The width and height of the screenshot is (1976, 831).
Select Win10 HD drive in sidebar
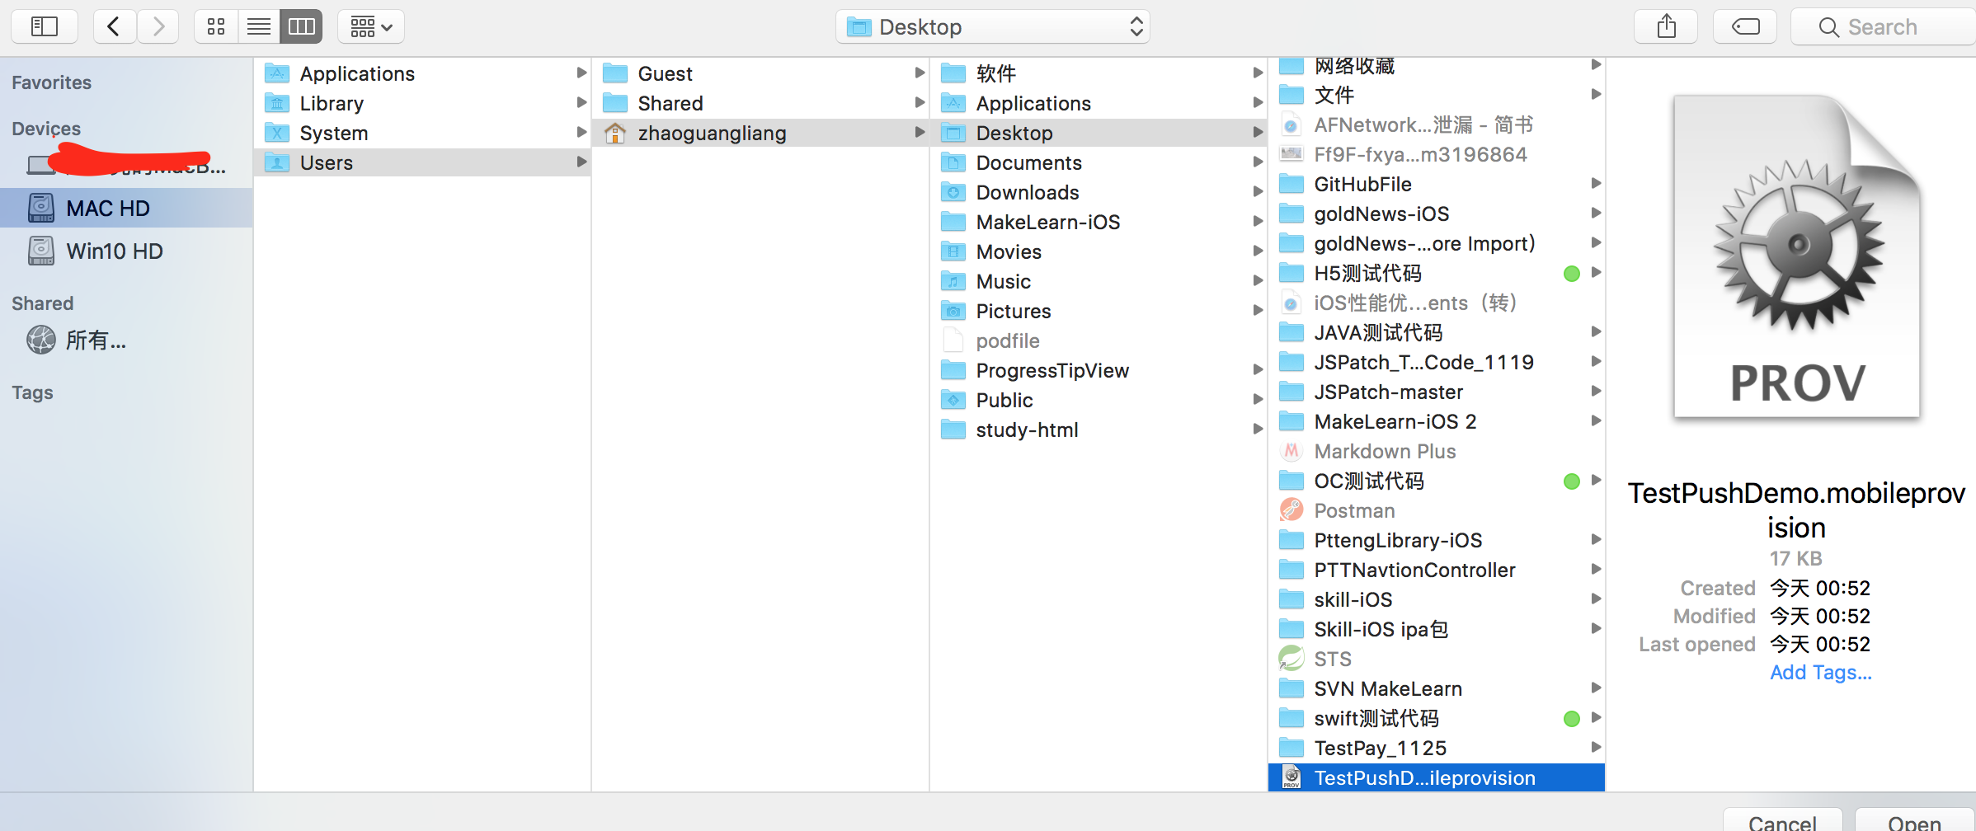coord(114,251)
